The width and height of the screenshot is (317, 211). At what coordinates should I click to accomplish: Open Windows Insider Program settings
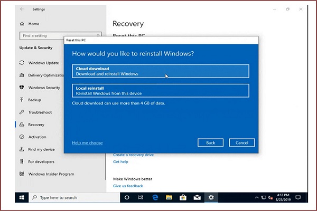pyautogui.click(x=51, y=174)
